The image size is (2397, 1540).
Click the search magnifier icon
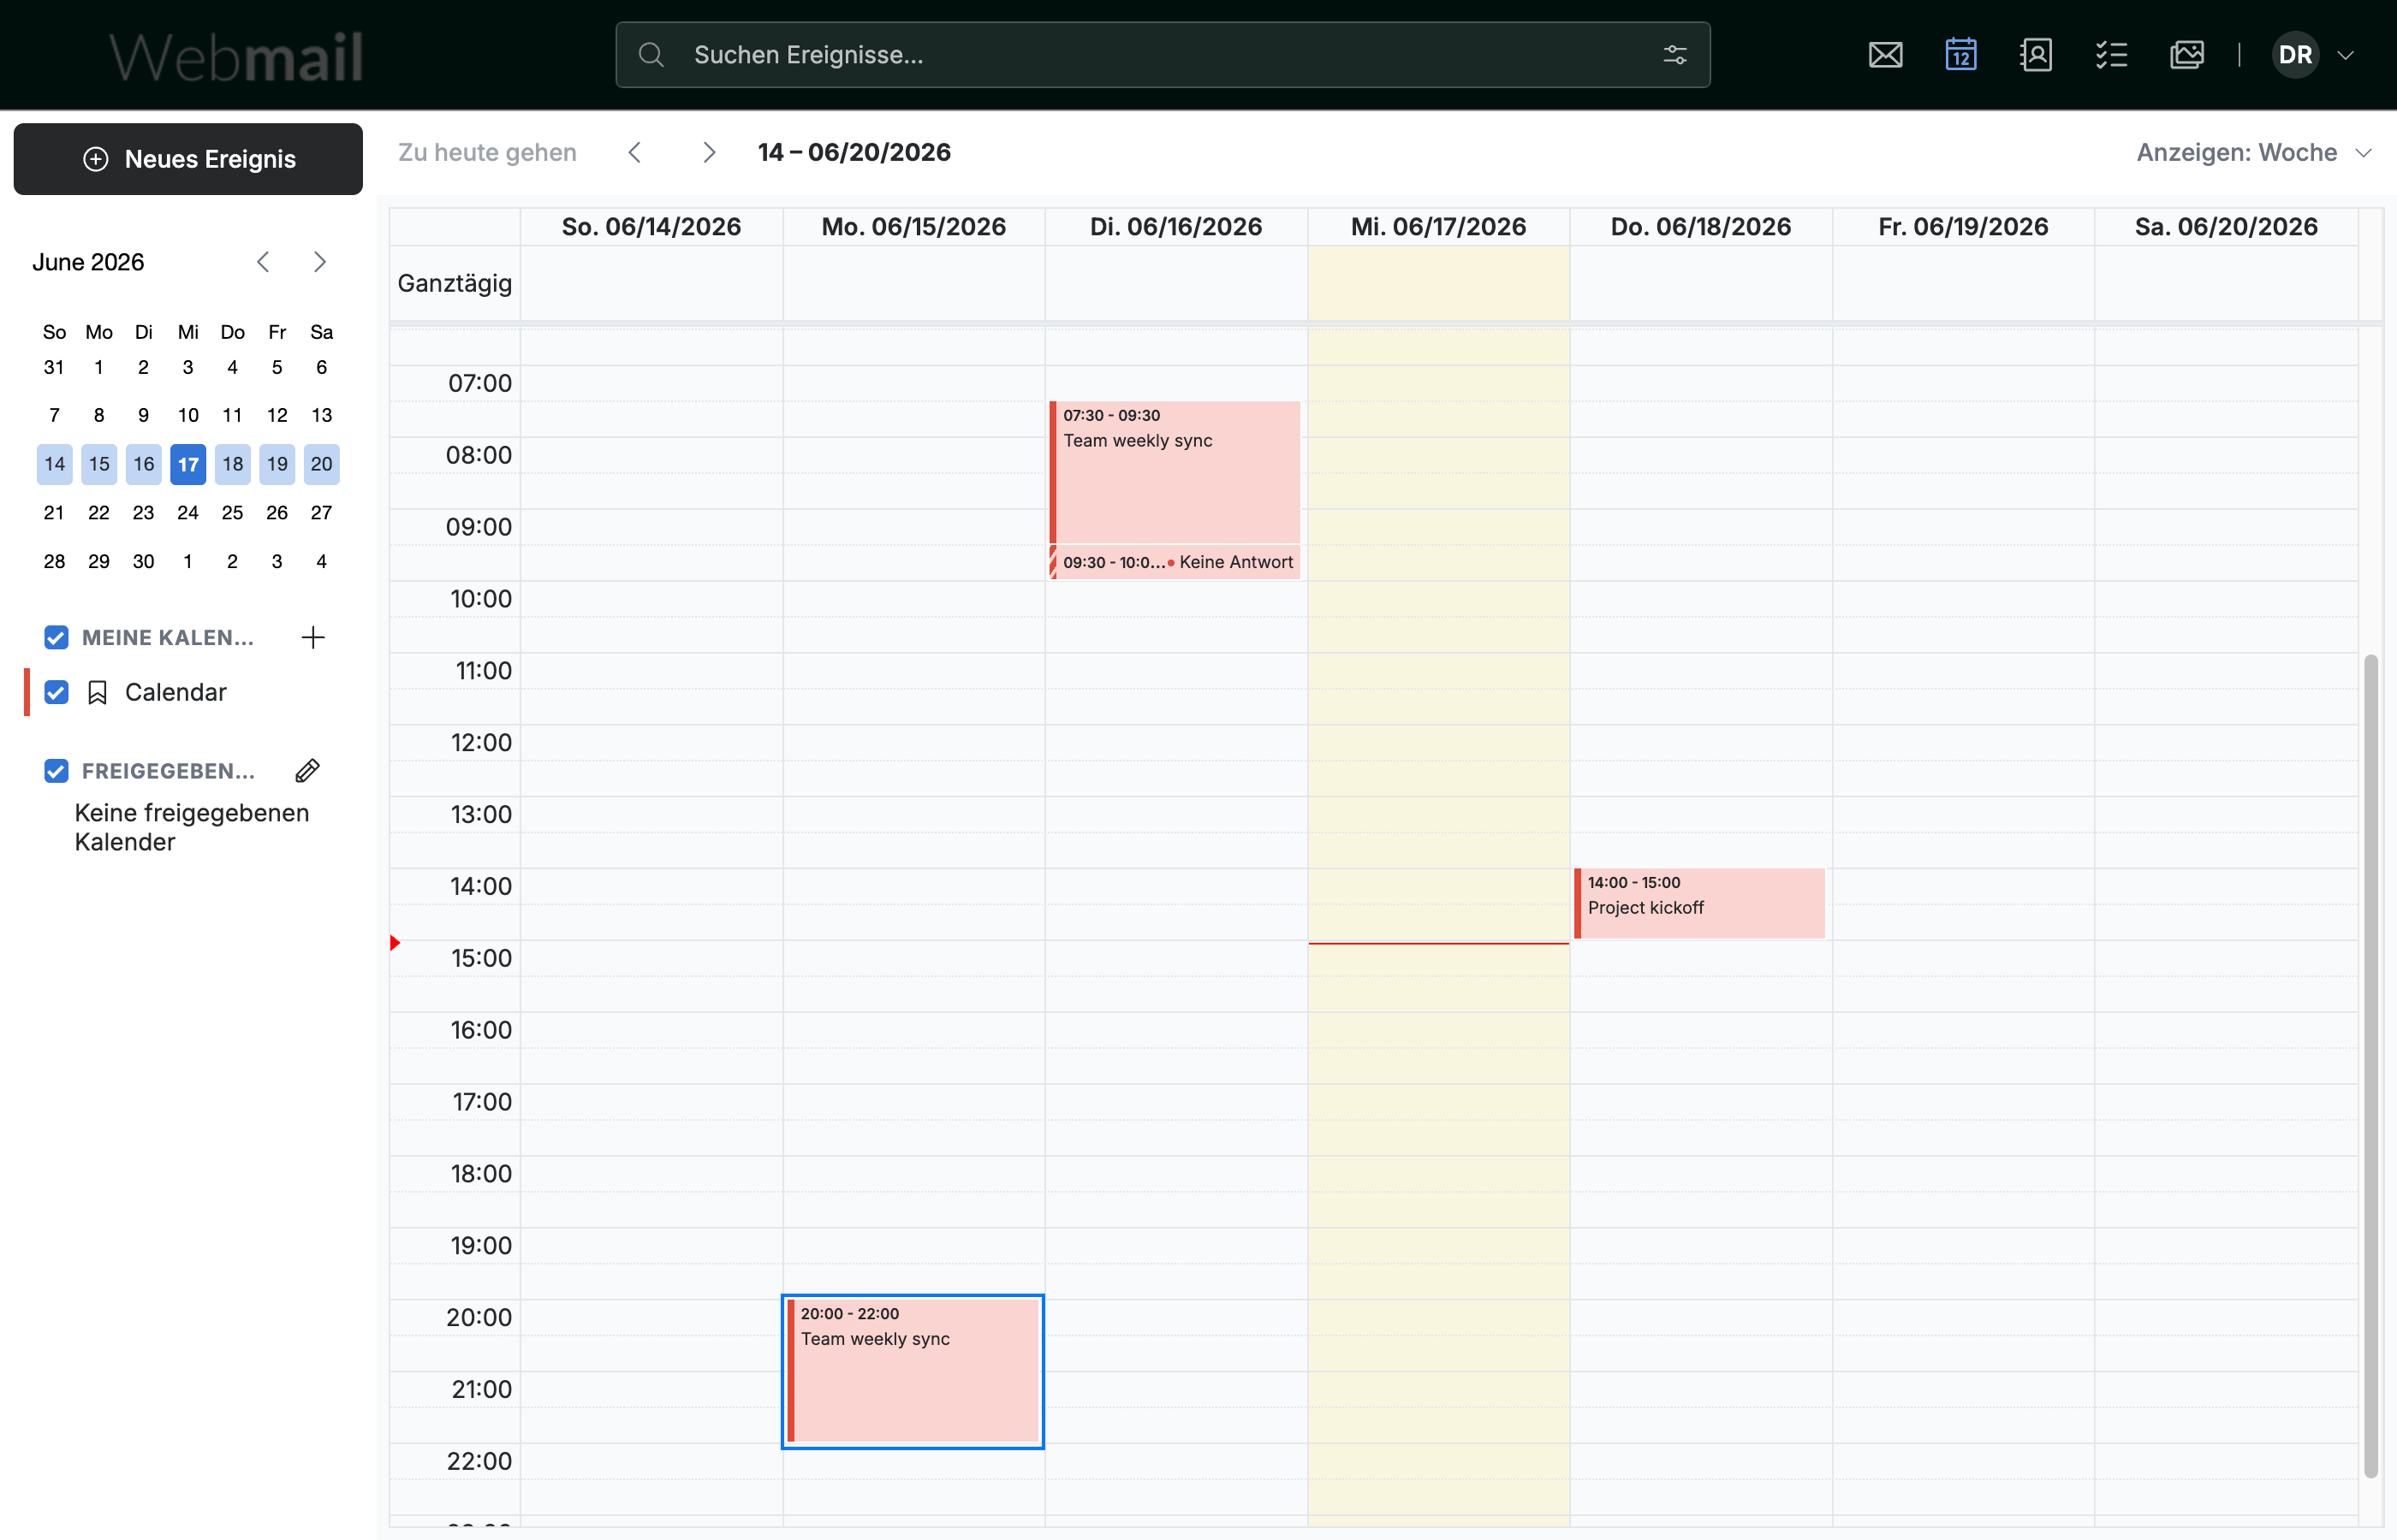[651, 55]
